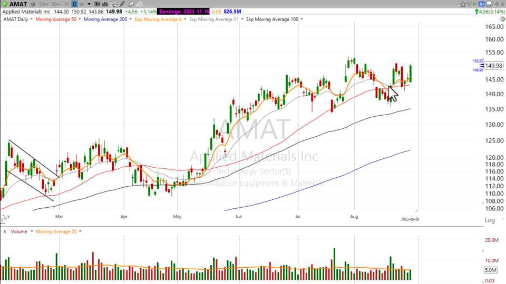Open the blue S symbol-link dropdown
Viewport: 506px width, 284px height.
(x=482, y=4)
